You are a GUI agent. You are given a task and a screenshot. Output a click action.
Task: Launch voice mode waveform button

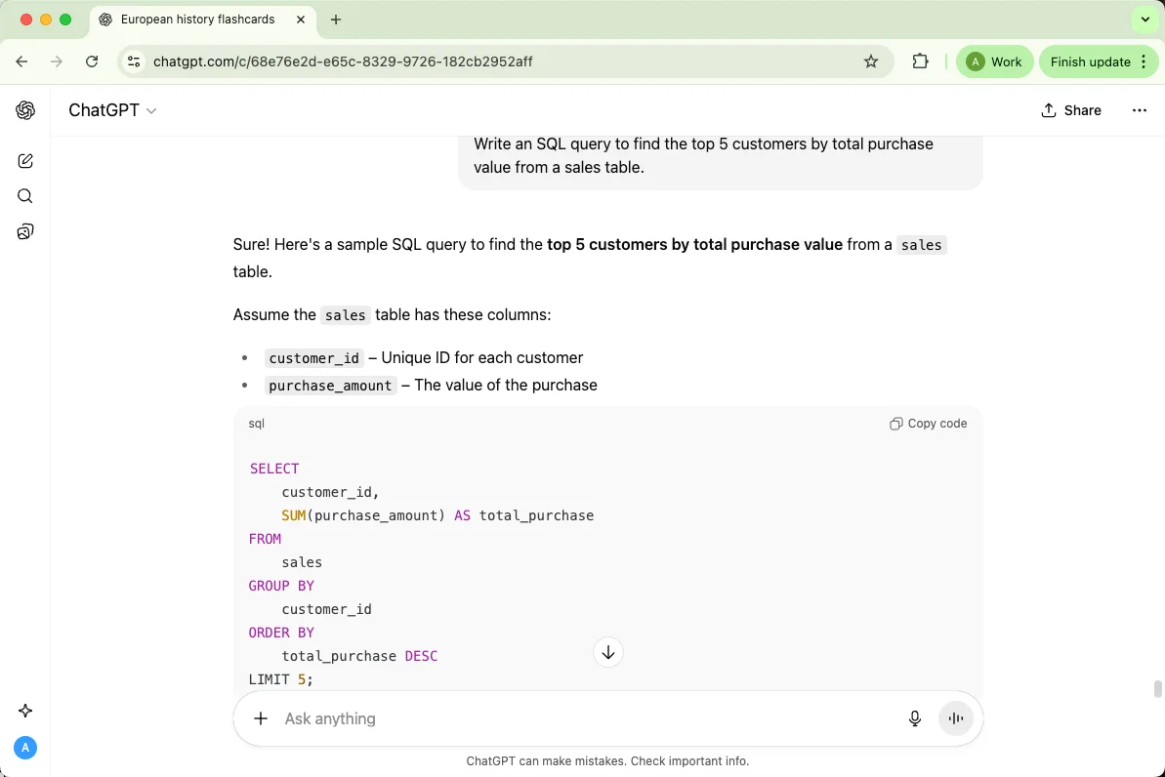[x=956, y=718]
